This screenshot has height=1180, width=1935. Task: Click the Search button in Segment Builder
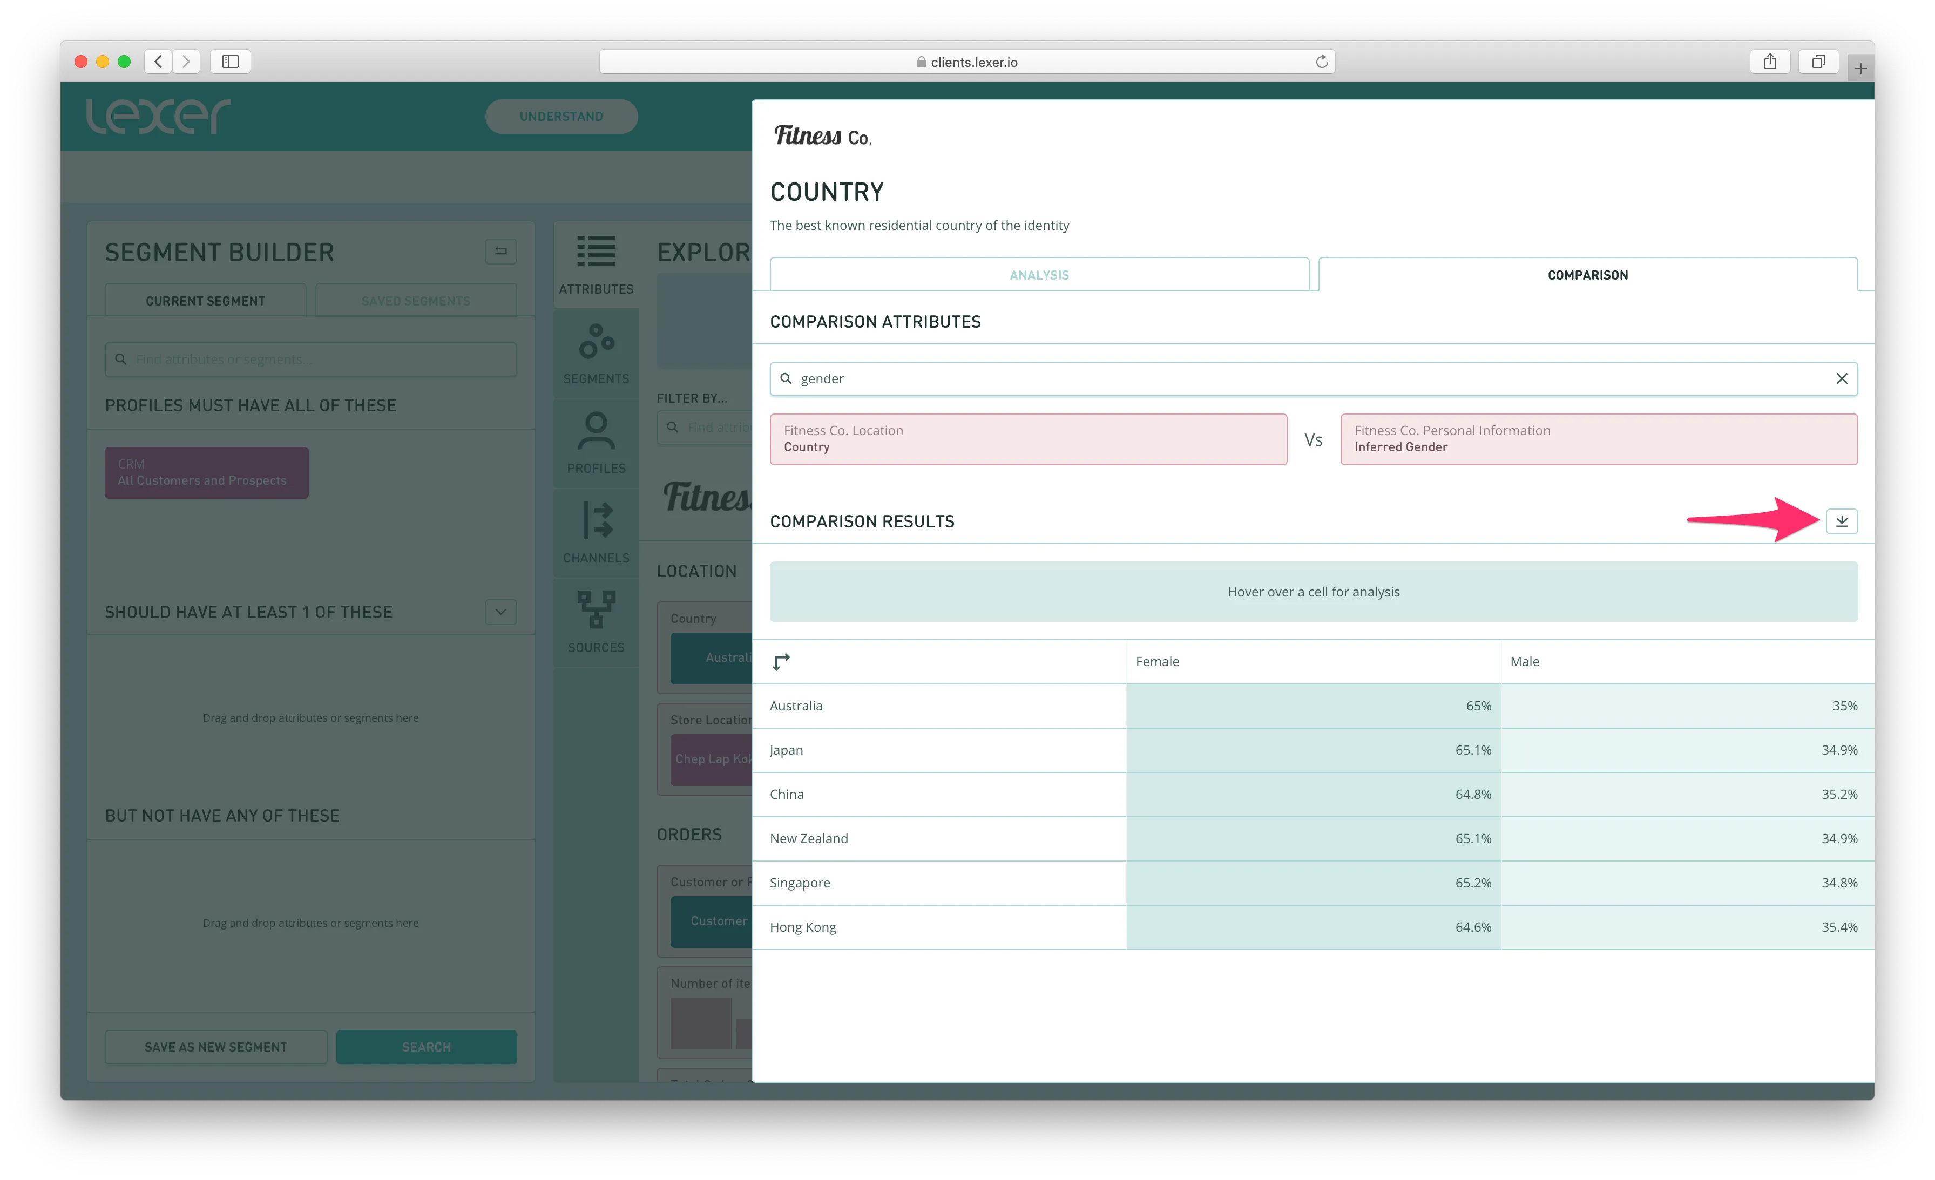click(427, 1047)
